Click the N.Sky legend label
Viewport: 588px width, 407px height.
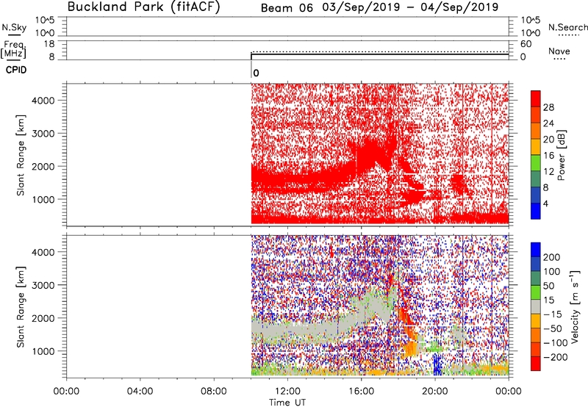(14, 27)
